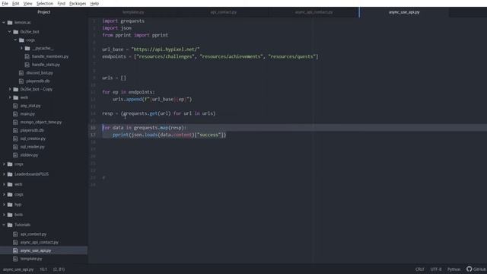
Task: Click cursor position 16:1 in status bar
Action: [x=43, y=269]
